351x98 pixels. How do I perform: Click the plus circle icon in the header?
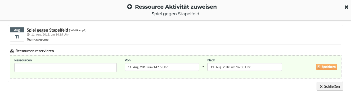tap(129, 7)
